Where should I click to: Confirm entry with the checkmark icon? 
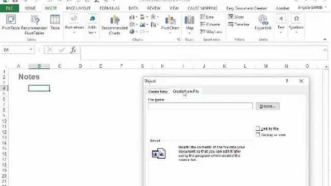tap(62, 50)
